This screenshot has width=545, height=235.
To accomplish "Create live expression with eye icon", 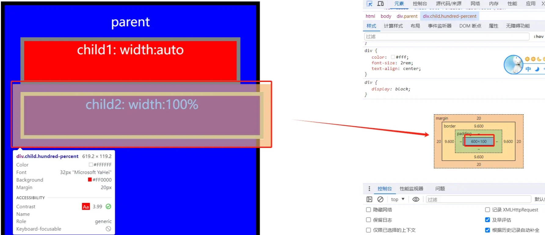I will tap(416, 199).
